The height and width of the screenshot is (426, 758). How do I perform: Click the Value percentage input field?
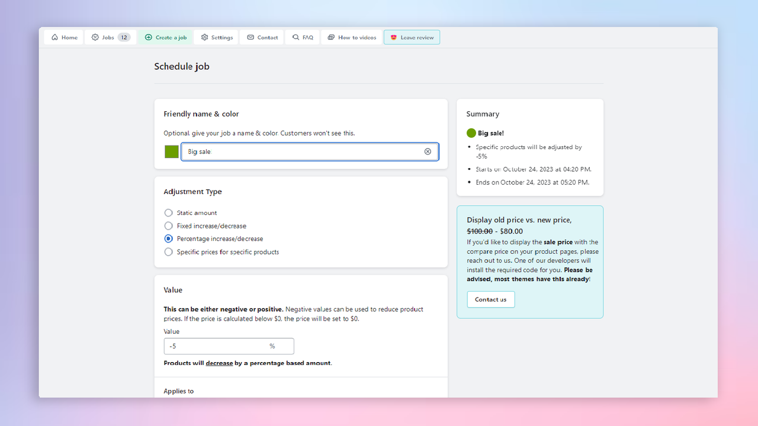click(229, 346)
